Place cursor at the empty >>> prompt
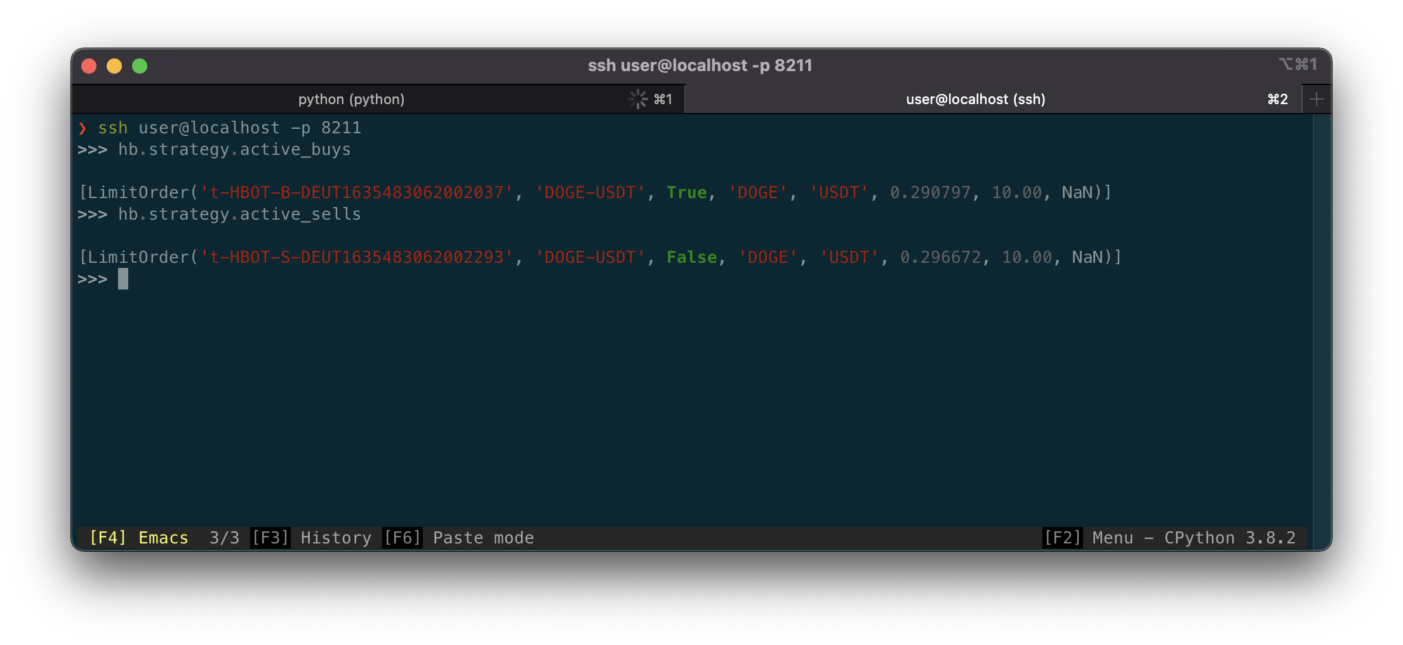The image size is (1403, 645). (123, 279)
